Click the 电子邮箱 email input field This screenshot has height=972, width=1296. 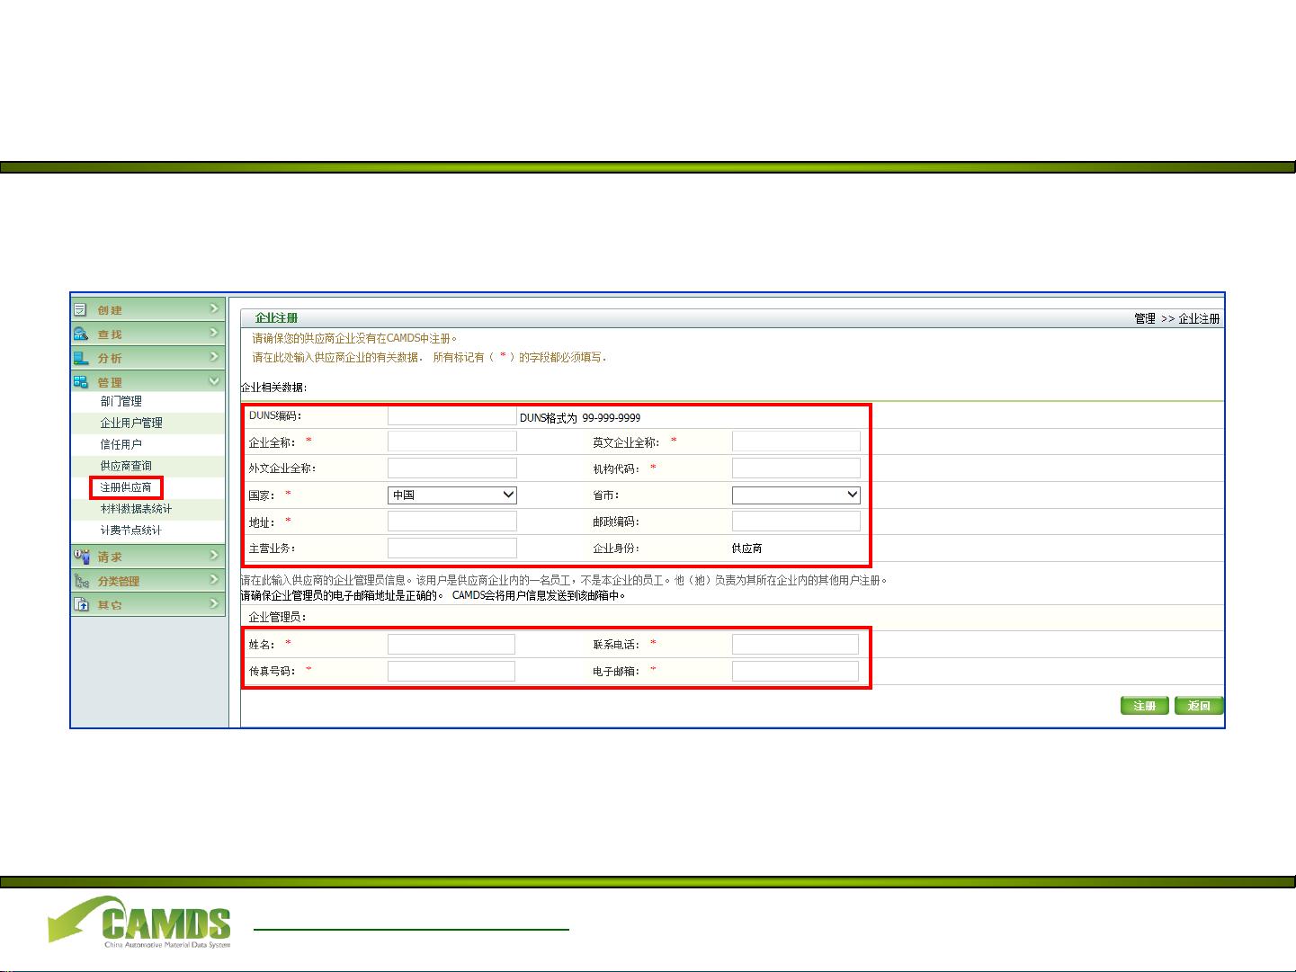(795, 671)
